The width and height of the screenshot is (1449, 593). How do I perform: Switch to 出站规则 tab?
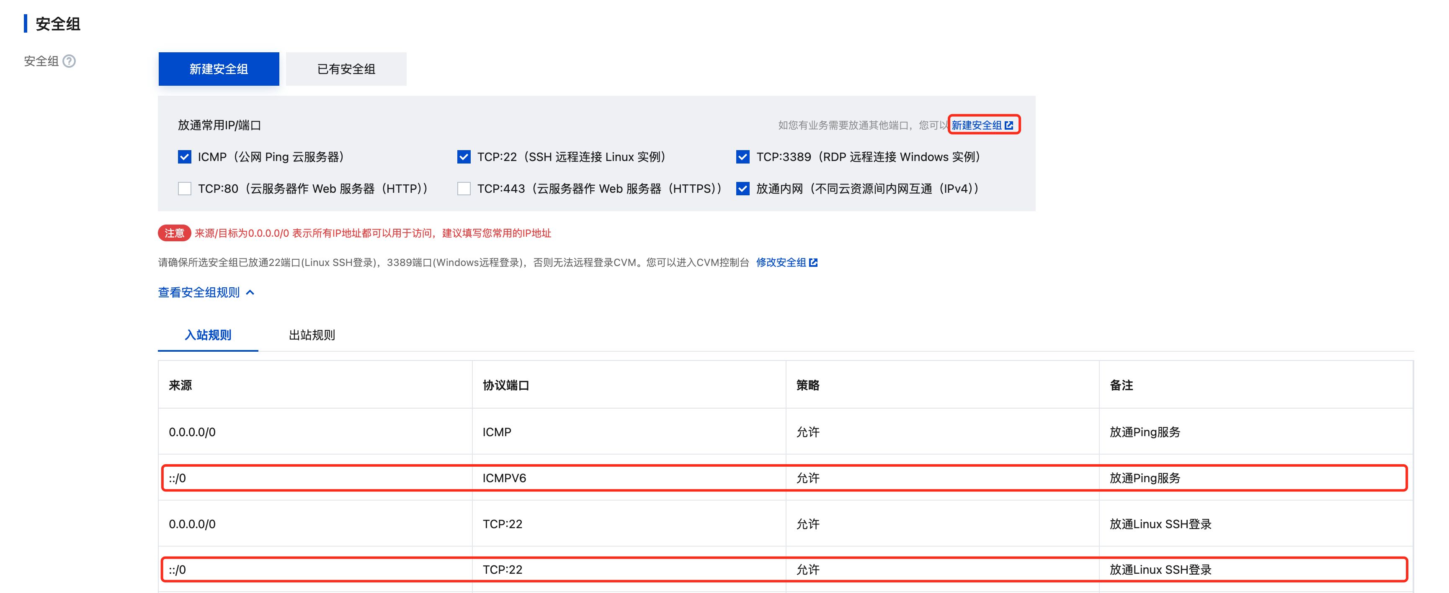tap(312, 335)
